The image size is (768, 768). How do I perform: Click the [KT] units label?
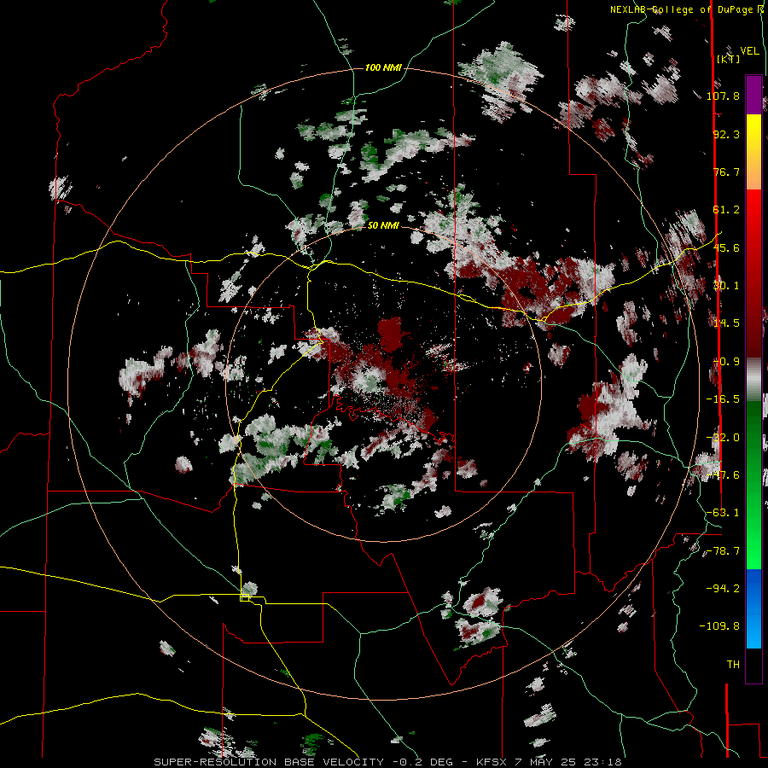pyautogui.click(x=729, y=59)
